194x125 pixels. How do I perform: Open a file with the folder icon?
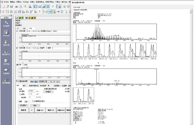pyautogui.click(x=7, y=6)
